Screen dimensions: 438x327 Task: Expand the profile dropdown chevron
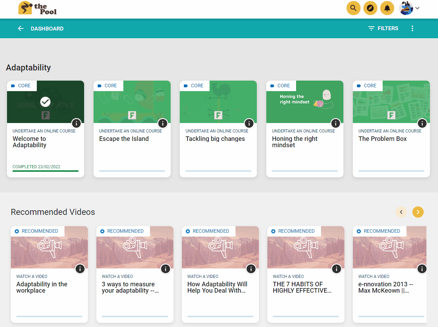click(x=417, y=8)
